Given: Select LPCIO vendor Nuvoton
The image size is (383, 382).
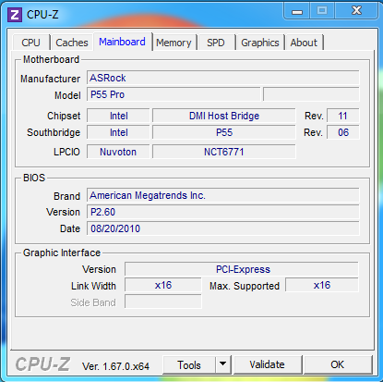Looking at the screenshot, I should 118,152.
